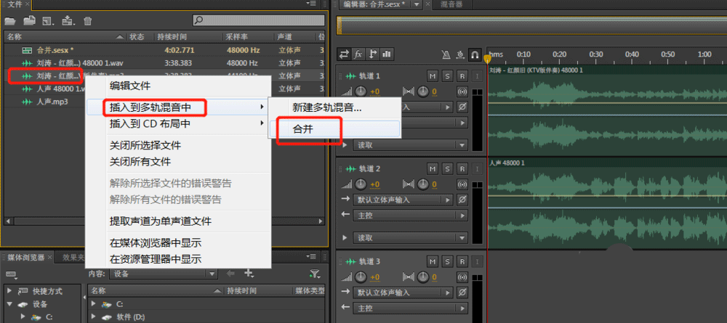Toggle the magnet snapping icon
727x323 pixels.
(x=474, y=54)
